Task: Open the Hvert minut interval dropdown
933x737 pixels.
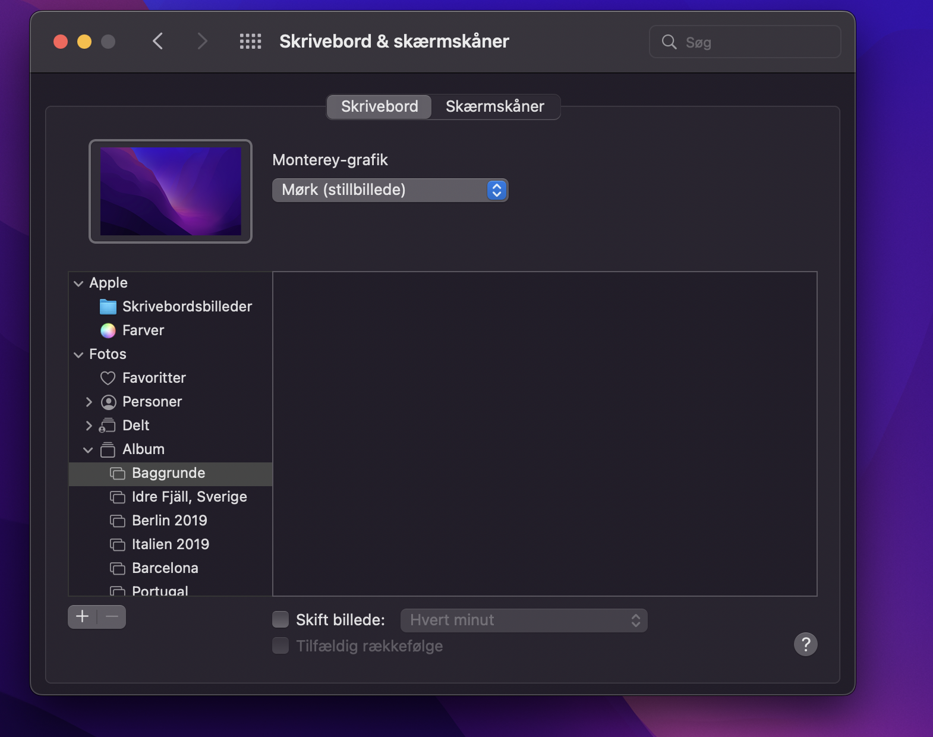Action: (x=524, y=621)
